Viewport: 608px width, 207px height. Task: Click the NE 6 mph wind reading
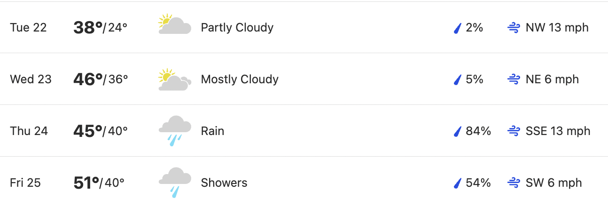(552, 80)
